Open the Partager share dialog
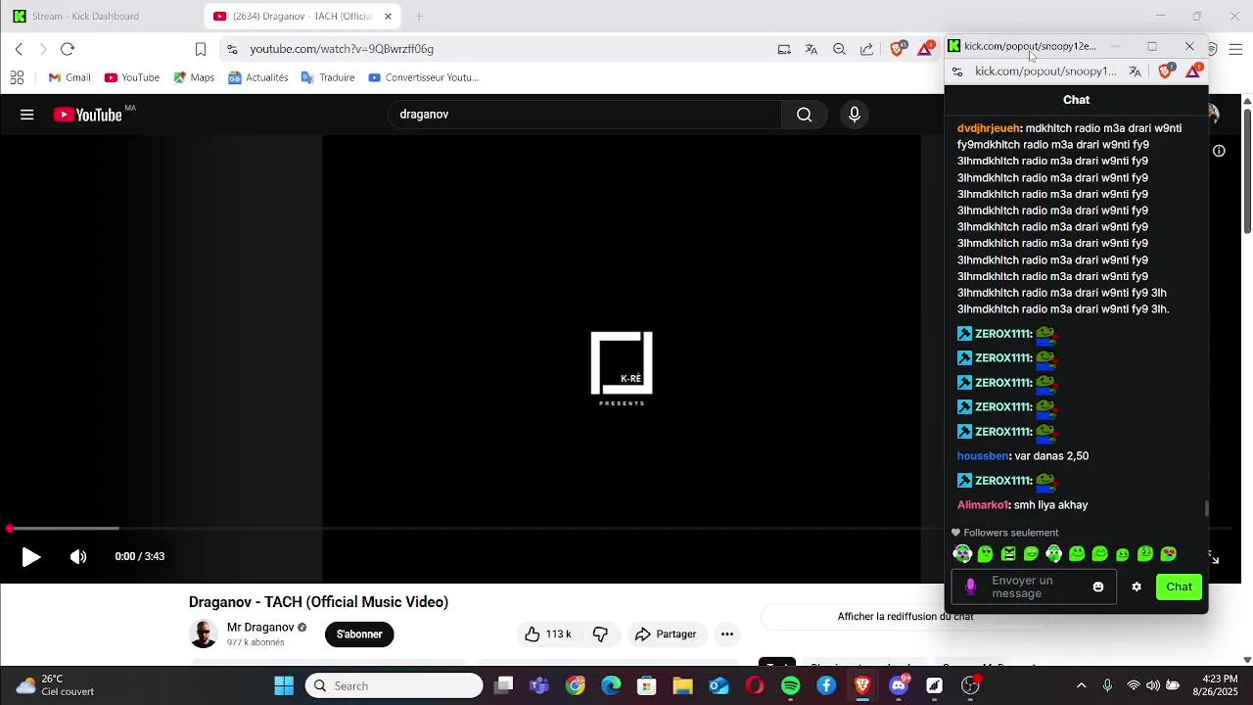The width and height of the screenshot is (1253, 705). (666, 634)
